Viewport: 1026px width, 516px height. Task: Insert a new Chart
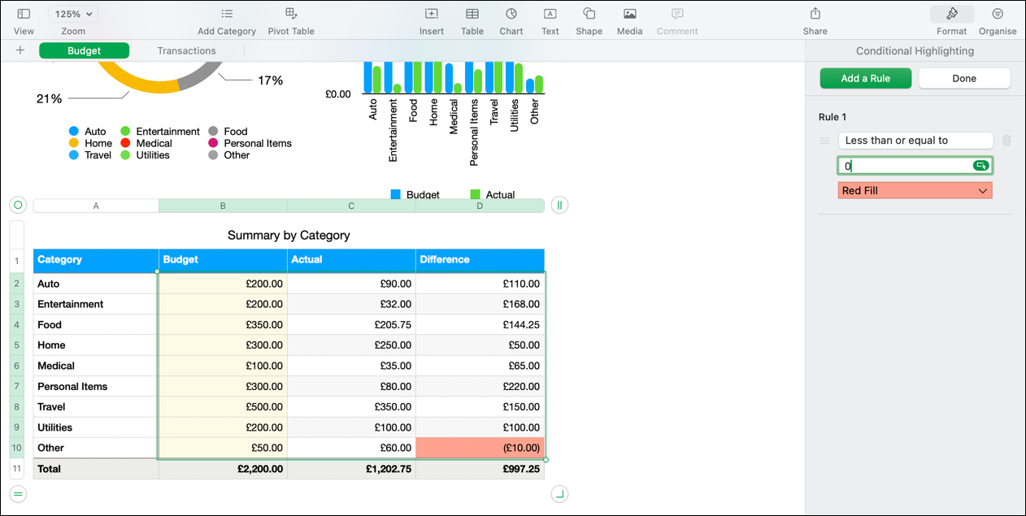[511, 15]
